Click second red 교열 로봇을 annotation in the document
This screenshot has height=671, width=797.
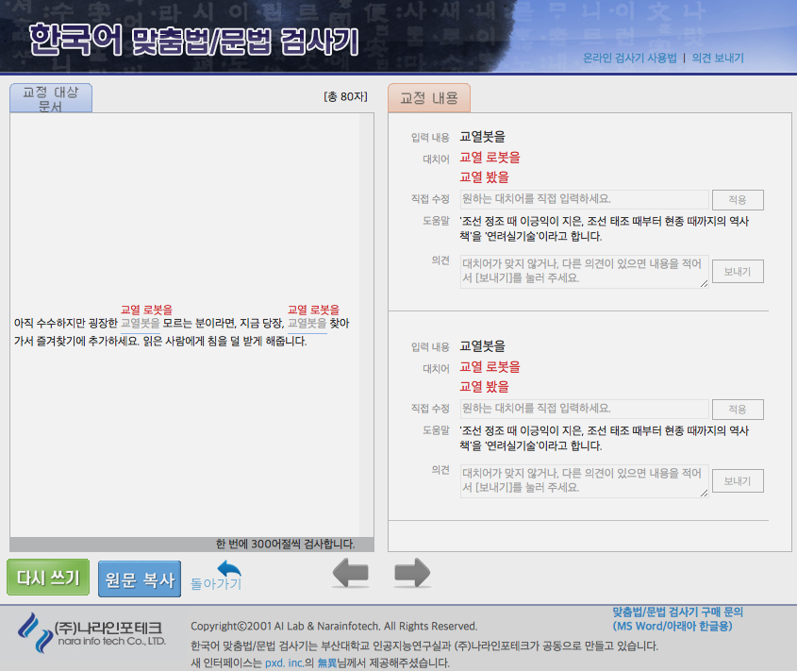coord(314,310)
